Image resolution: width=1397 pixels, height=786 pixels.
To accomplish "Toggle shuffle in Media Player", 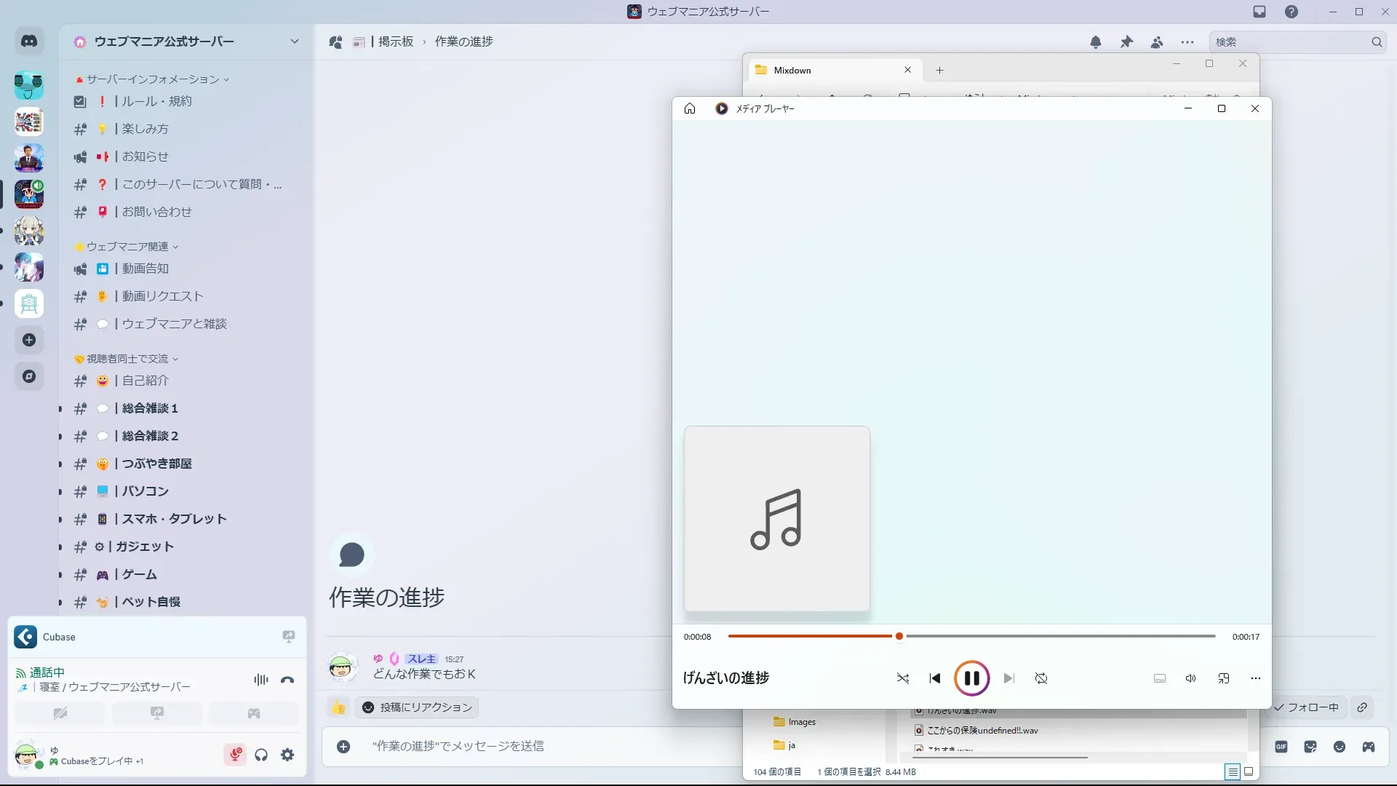I will click(903, 678).
